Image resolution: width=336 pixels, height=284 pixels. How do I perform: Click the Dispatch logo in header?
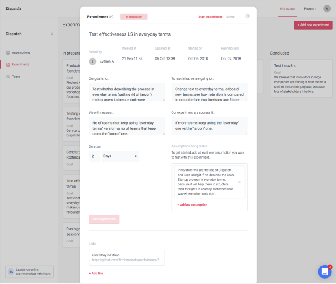click(x=13, y=8)
